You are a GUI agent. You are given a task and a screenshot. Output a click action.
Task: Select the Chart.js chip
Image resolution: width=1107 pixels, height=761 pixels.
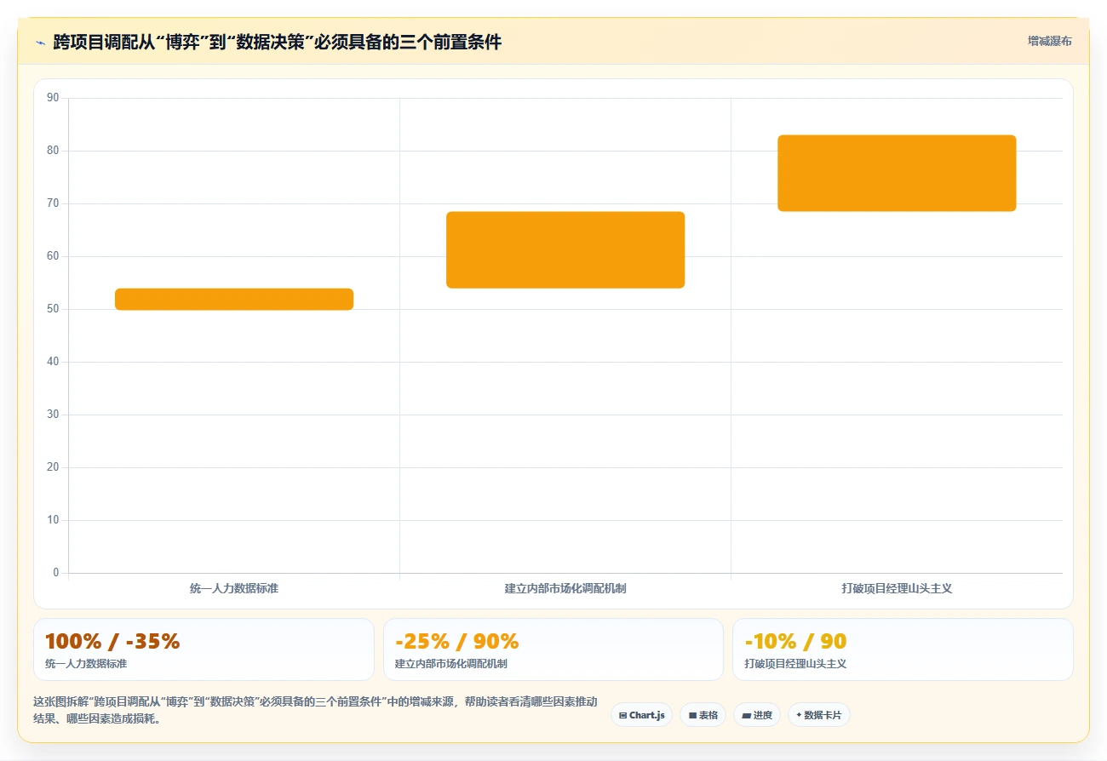pos(641,715)
